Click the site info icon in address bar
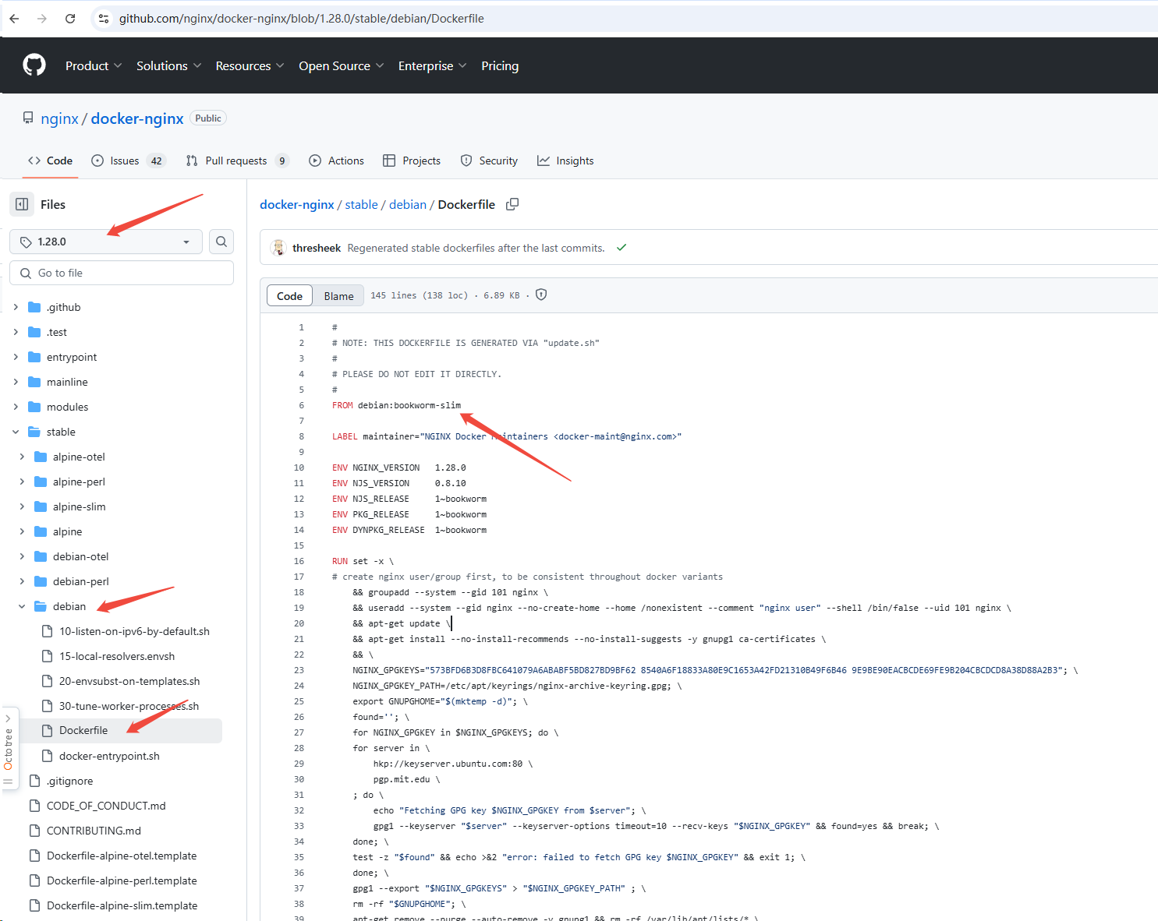 coord(104,19)
